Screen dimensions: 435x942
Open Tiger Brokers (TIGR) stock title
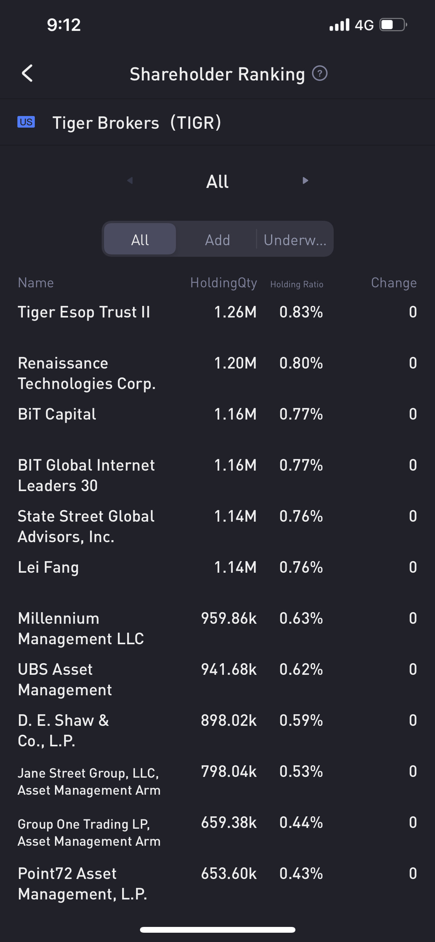pyautogui.click(x=136, y=123)
